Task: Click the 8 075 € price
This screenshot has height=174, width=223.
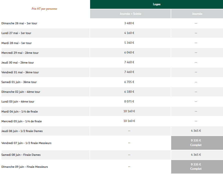Action: (129, 101)
